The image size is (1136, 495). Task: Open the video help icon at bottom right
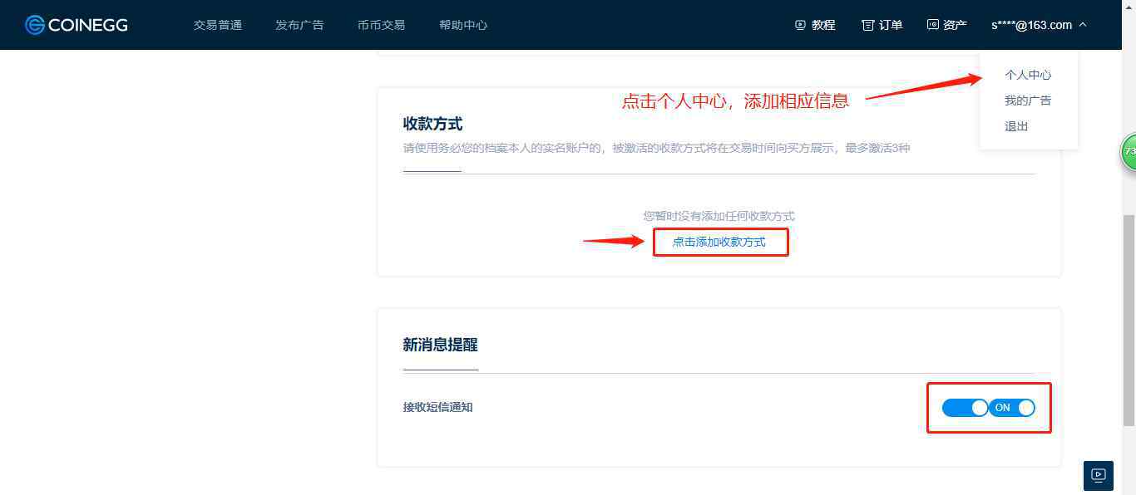click(x=1099, y=475)
